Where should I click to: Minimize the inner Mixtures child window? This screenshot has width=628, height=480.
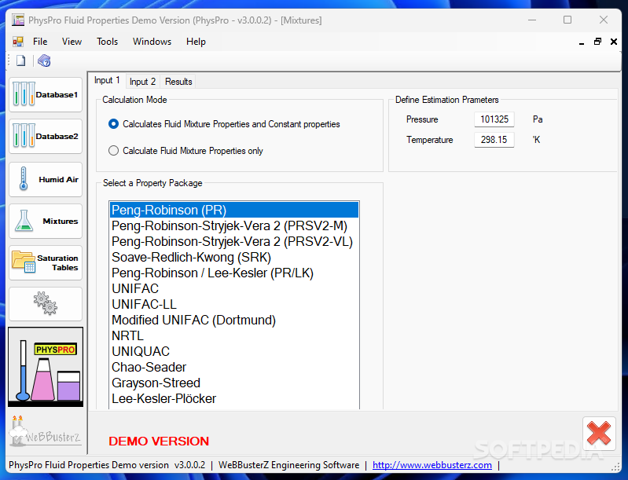(582, 42)
